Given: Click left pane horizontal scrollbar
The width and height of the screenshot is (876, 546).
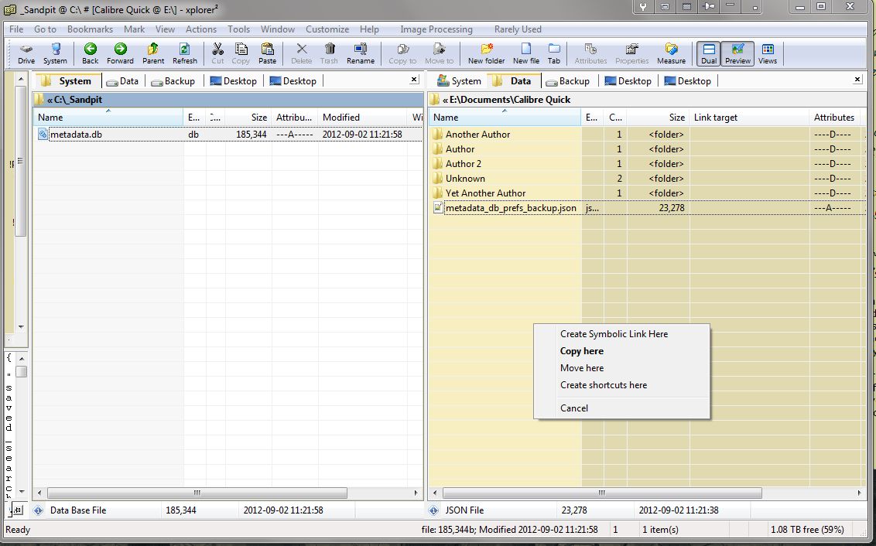Looking at the screenshot, I should 197,493.
